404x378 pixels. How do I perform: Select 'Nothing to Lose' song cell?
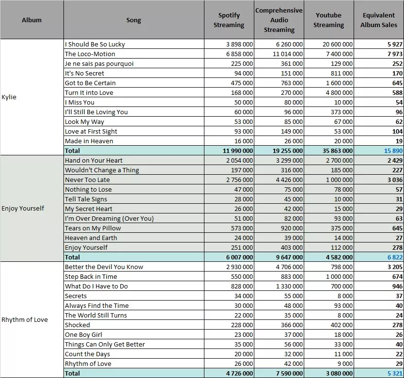coord(134,190)
